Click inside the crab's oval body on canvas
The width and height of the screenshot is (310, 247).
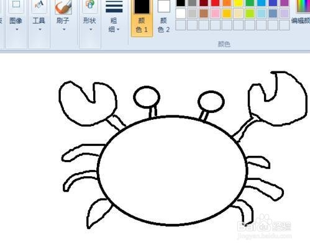[172, 171]
